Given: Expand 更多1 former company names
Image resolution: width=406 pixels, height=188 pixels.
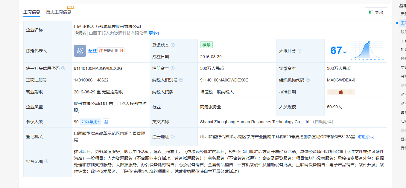Looking at the screenshot, I should click(154, 33).
